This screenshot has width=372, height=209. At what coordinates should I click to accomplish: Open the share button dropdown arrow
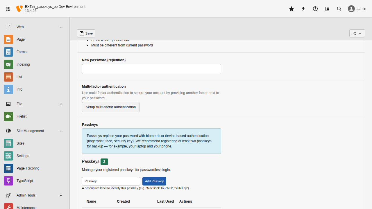360,33
